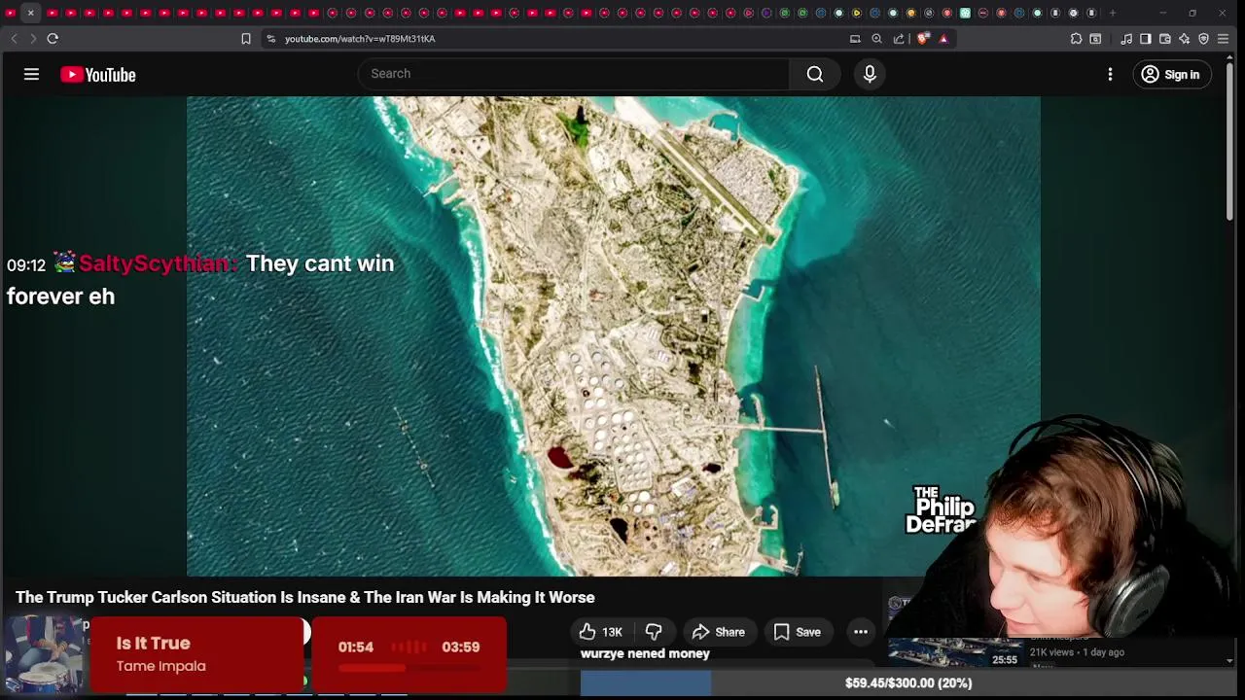Click the scrollbar down arrow
Viewport: 1245px width, 700px height.
pyautogui.click(x=1229, y=661)
